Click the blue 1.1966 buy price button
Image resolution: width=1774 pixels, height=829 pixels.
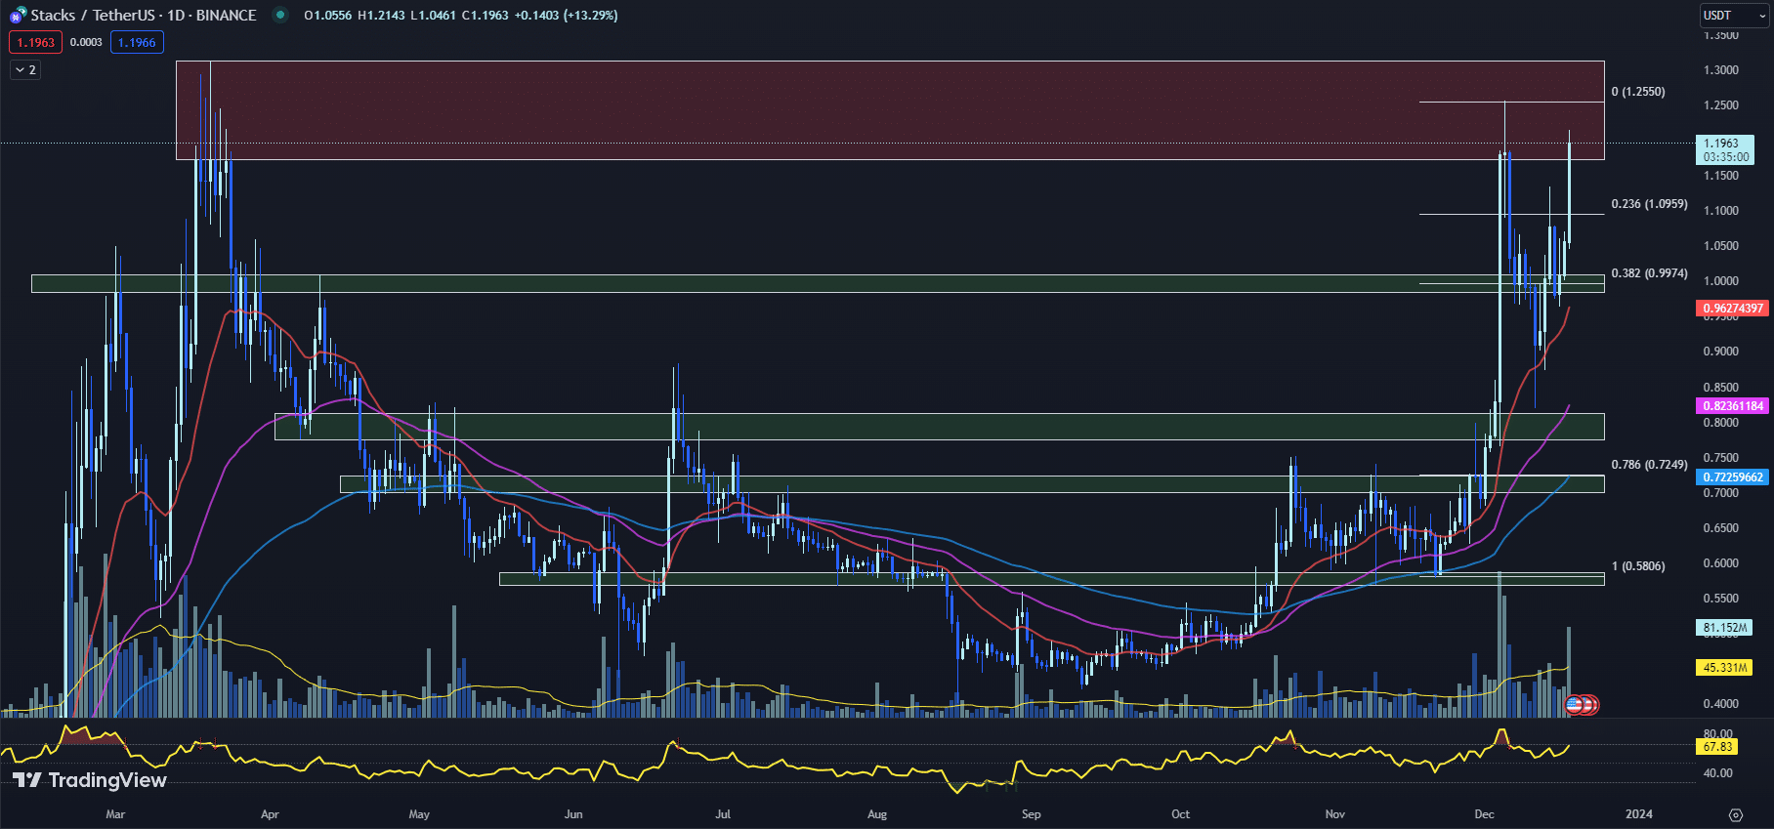pyautogui.click(x=137, y=42)
